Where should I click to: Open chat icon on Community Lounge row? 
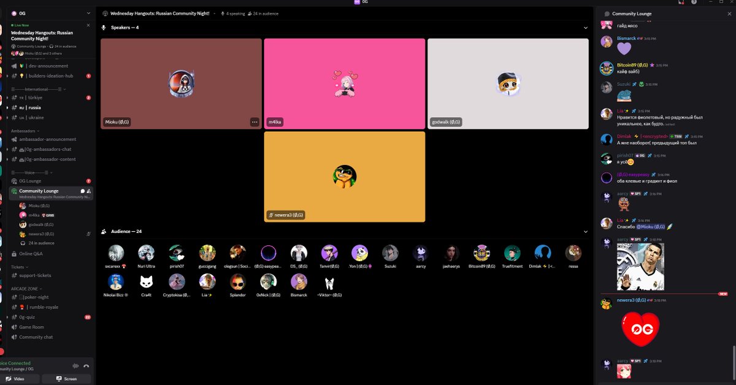point(83,191)
